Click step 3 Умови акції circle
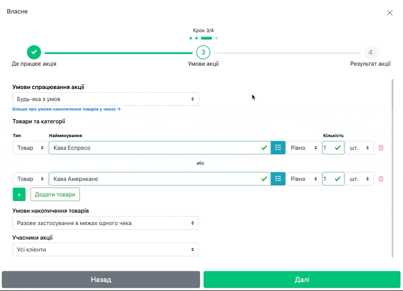Viewport: 403px width, 291px height. 203,52
